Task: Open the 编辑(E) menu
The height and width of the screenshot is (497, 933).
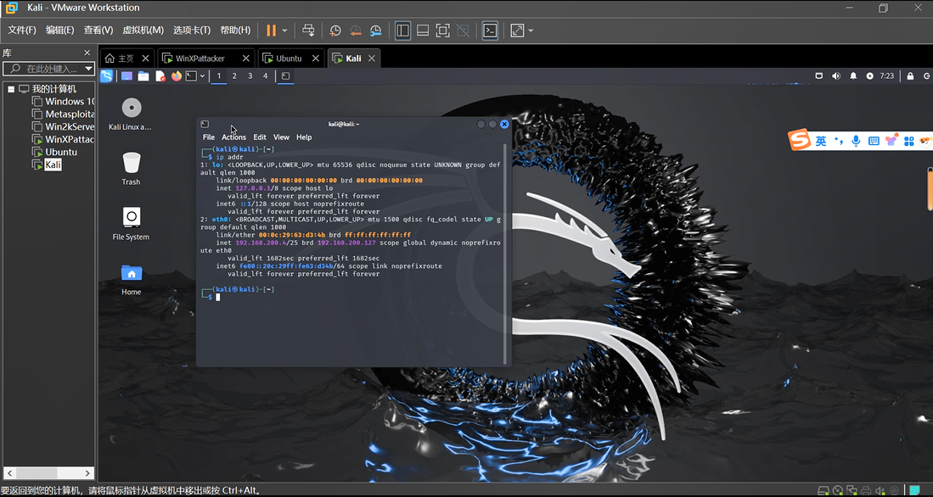Action: 59,30
